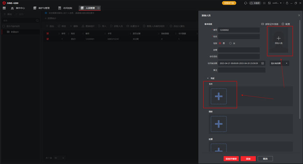This screenshot has width=303, height=164.
Task: Click 批量发卡 in the person list toolbar
Action: (x=133, y=26)
